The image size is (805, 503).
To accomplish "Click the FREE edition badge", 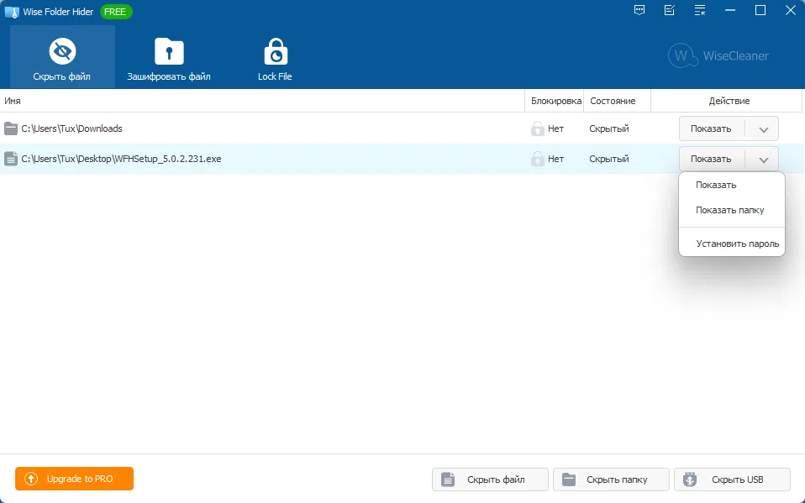I will (x=115, y=12).
